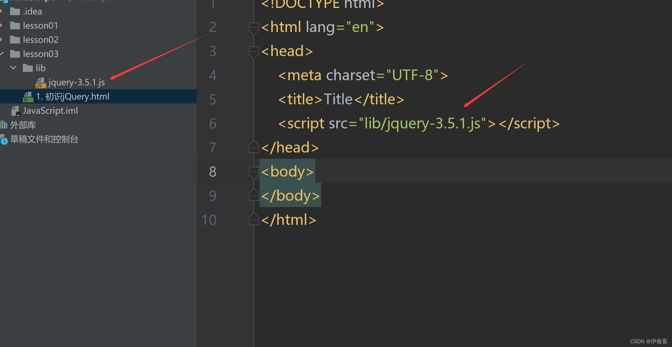Select .idea folder in project tree

[98, 11]
